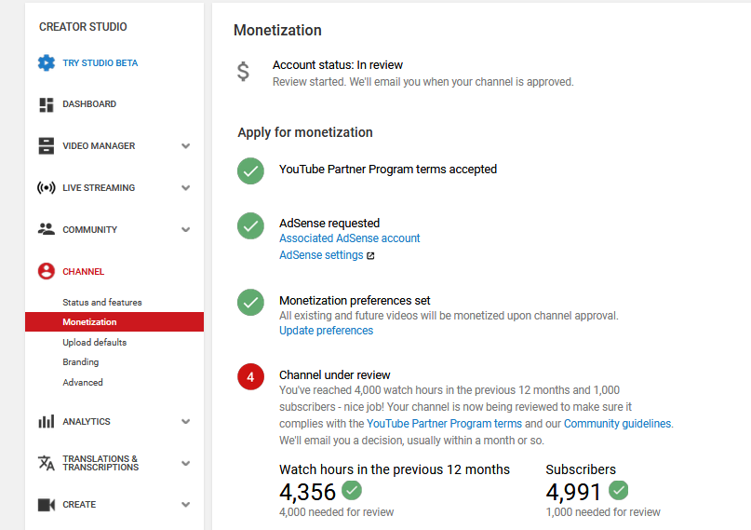Click the 'Apply for monetization' heading
Image resolution: width=751 pixels, height=530 pixels.
[305, 132]
